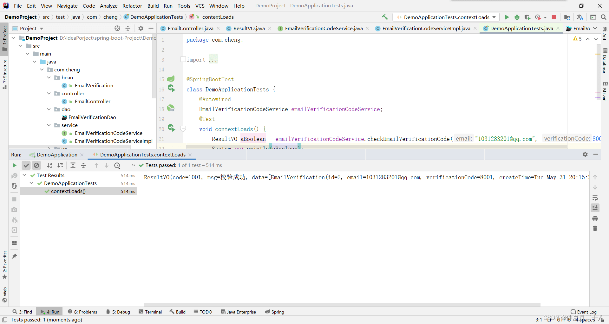Open the Refactor menu
The height and width of the screenshot is (324, 609).
132,6
